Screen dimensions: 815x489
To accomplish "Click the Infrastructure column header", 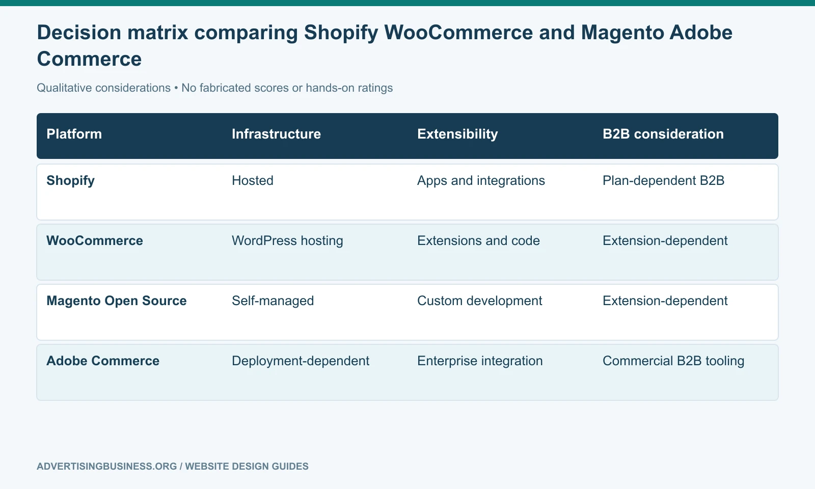I will [276, 134].
